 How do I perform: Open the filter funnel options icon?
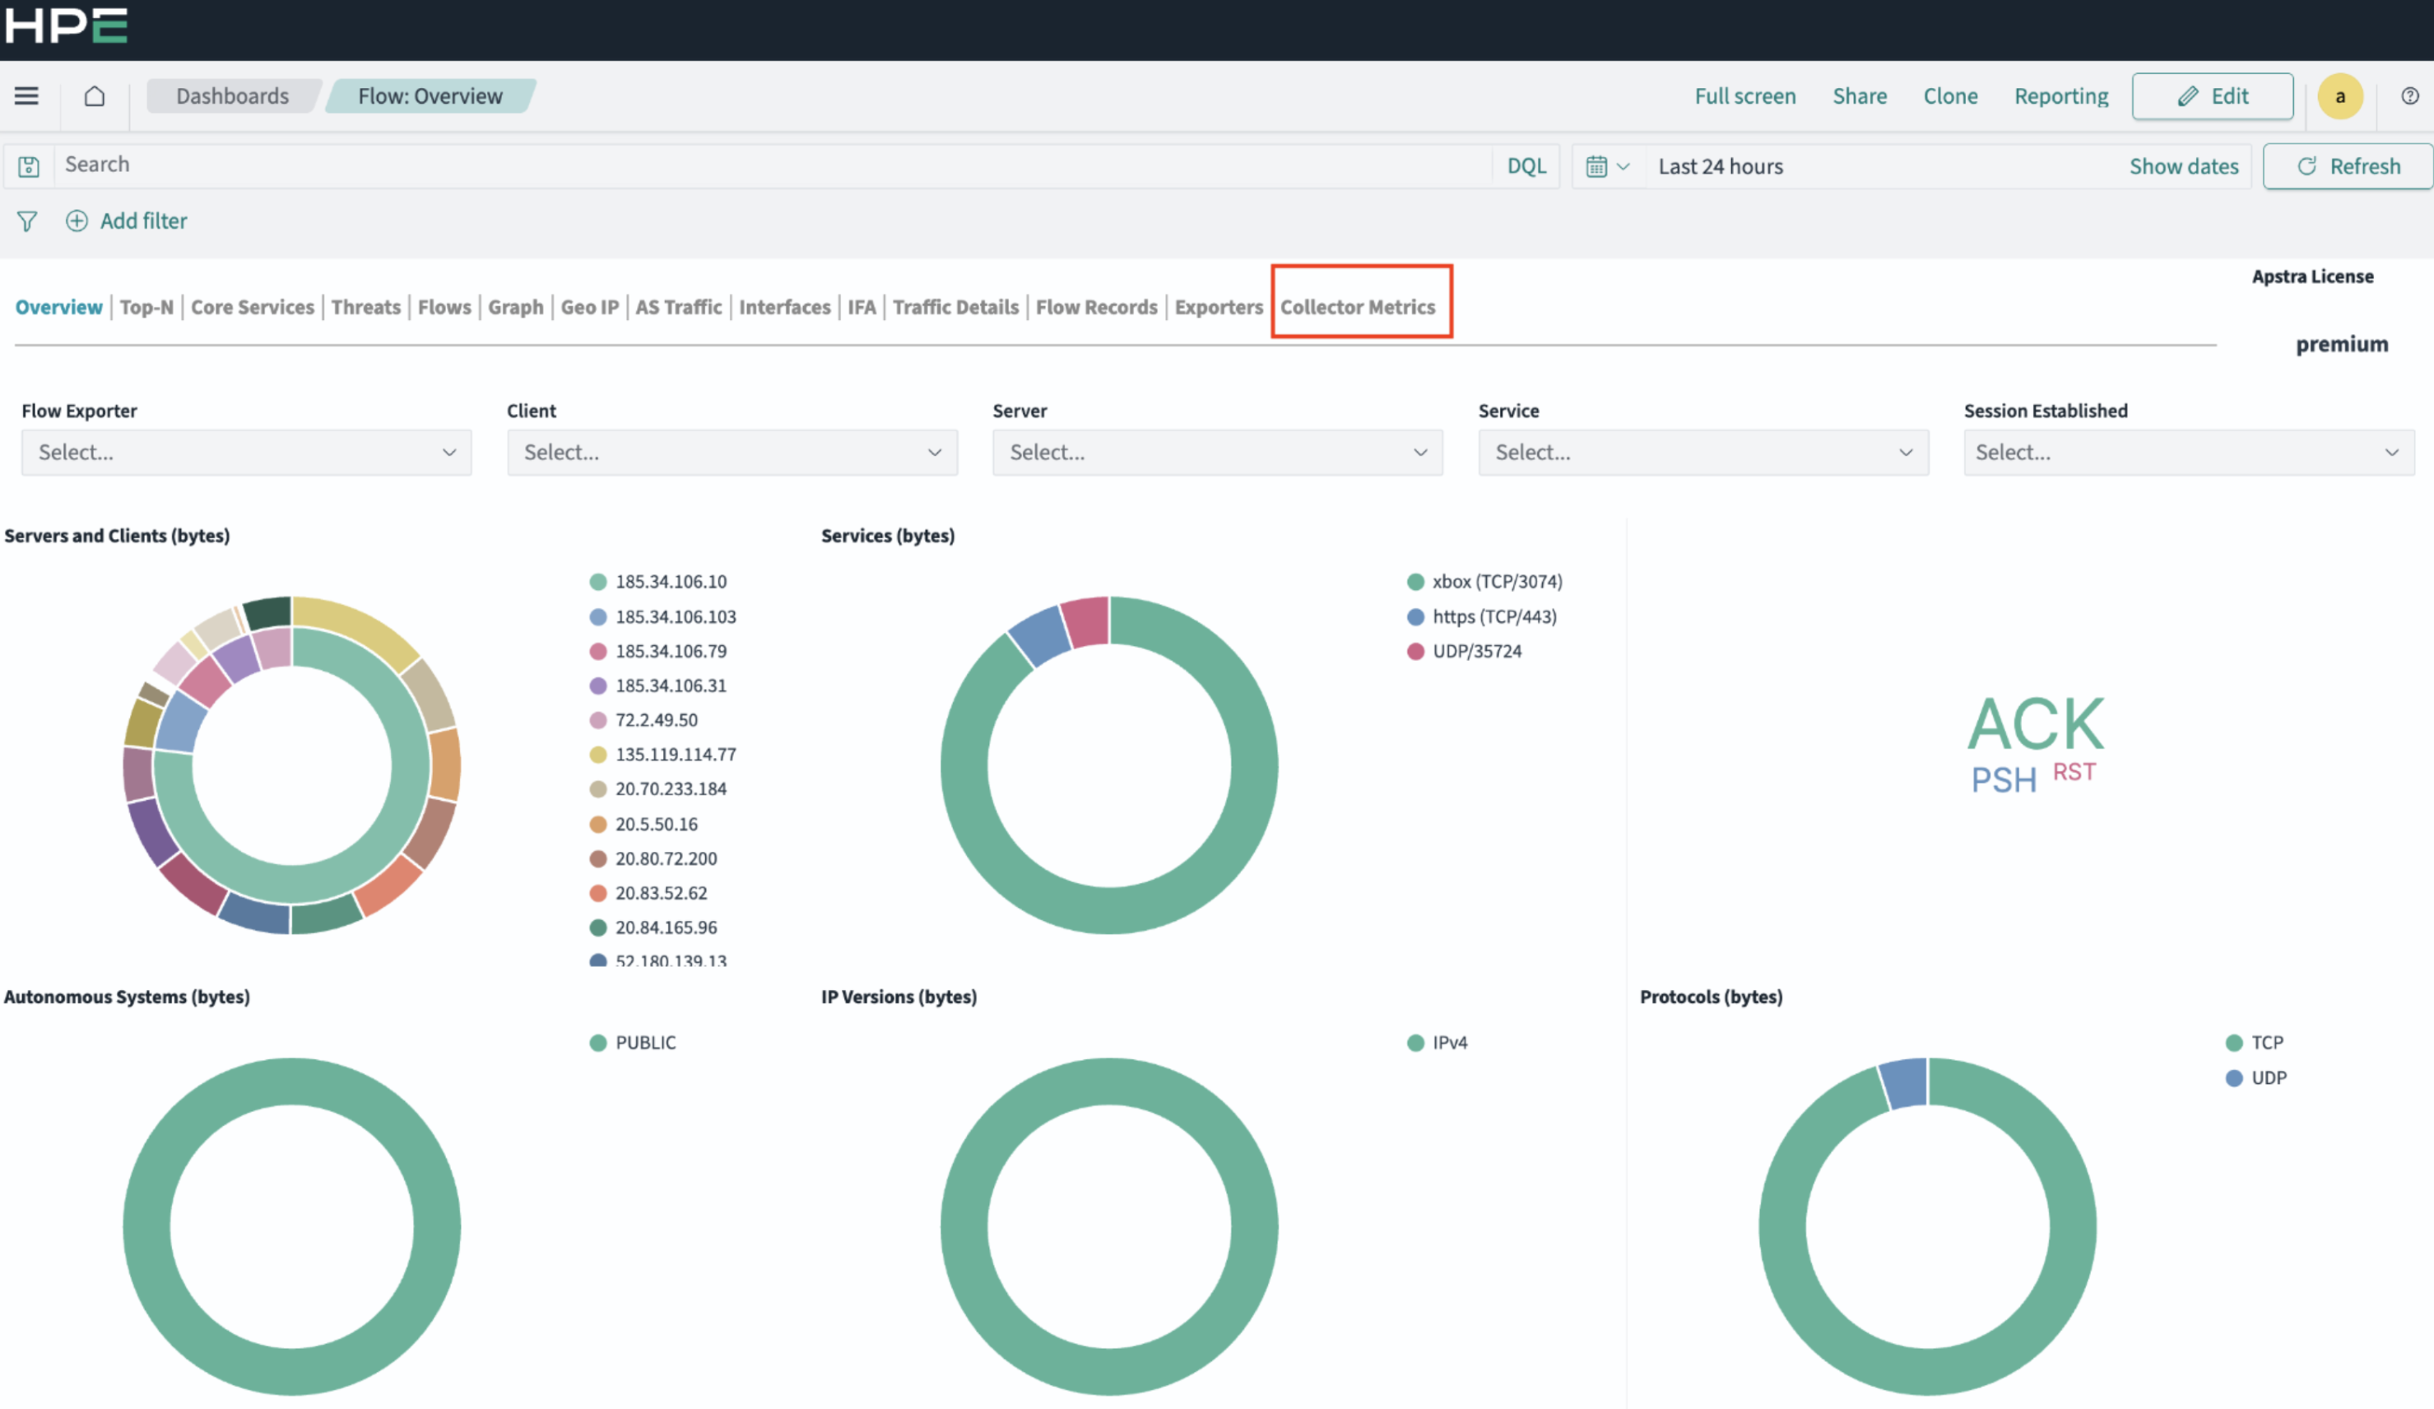[x=27, y=221]
